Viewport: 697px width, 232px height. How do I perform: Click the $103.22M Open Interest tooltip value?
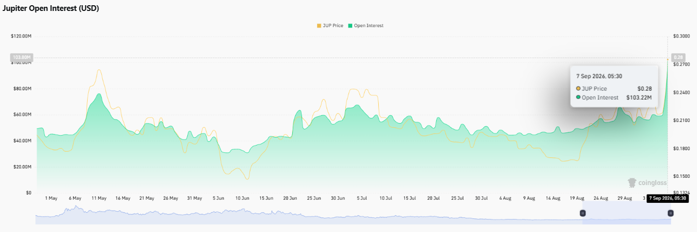tap(639, 97)
